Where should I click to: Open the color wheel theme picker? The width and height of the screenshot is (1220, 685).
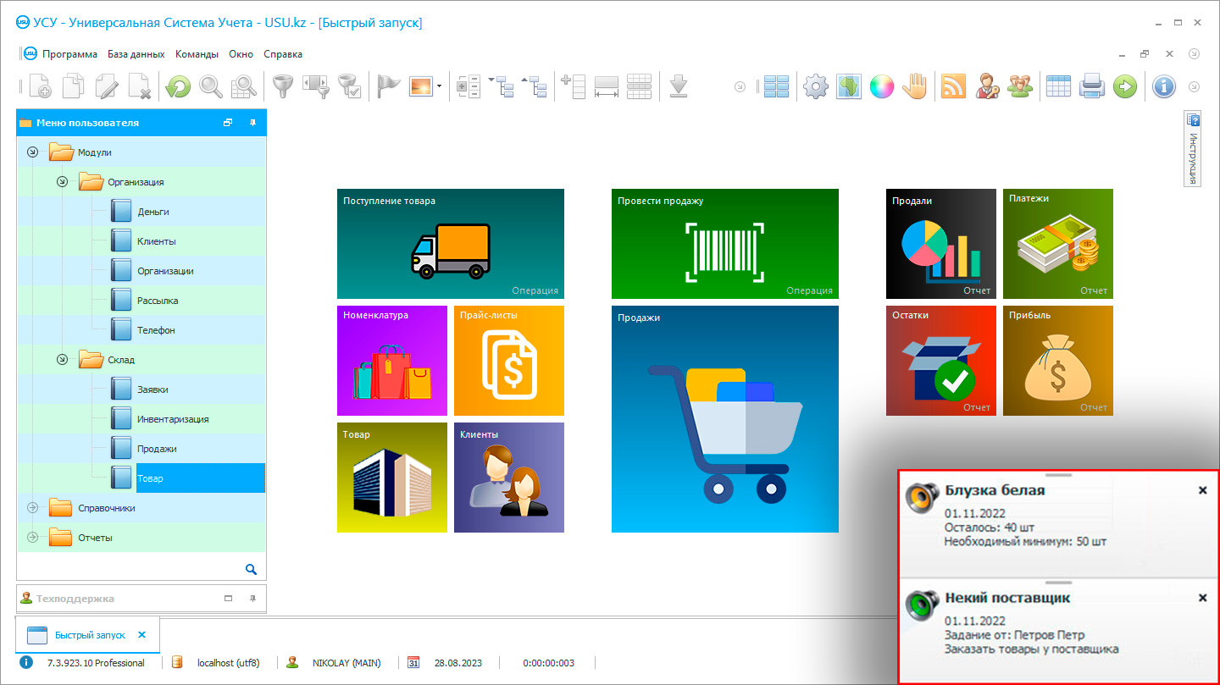[x=882, y=86]
